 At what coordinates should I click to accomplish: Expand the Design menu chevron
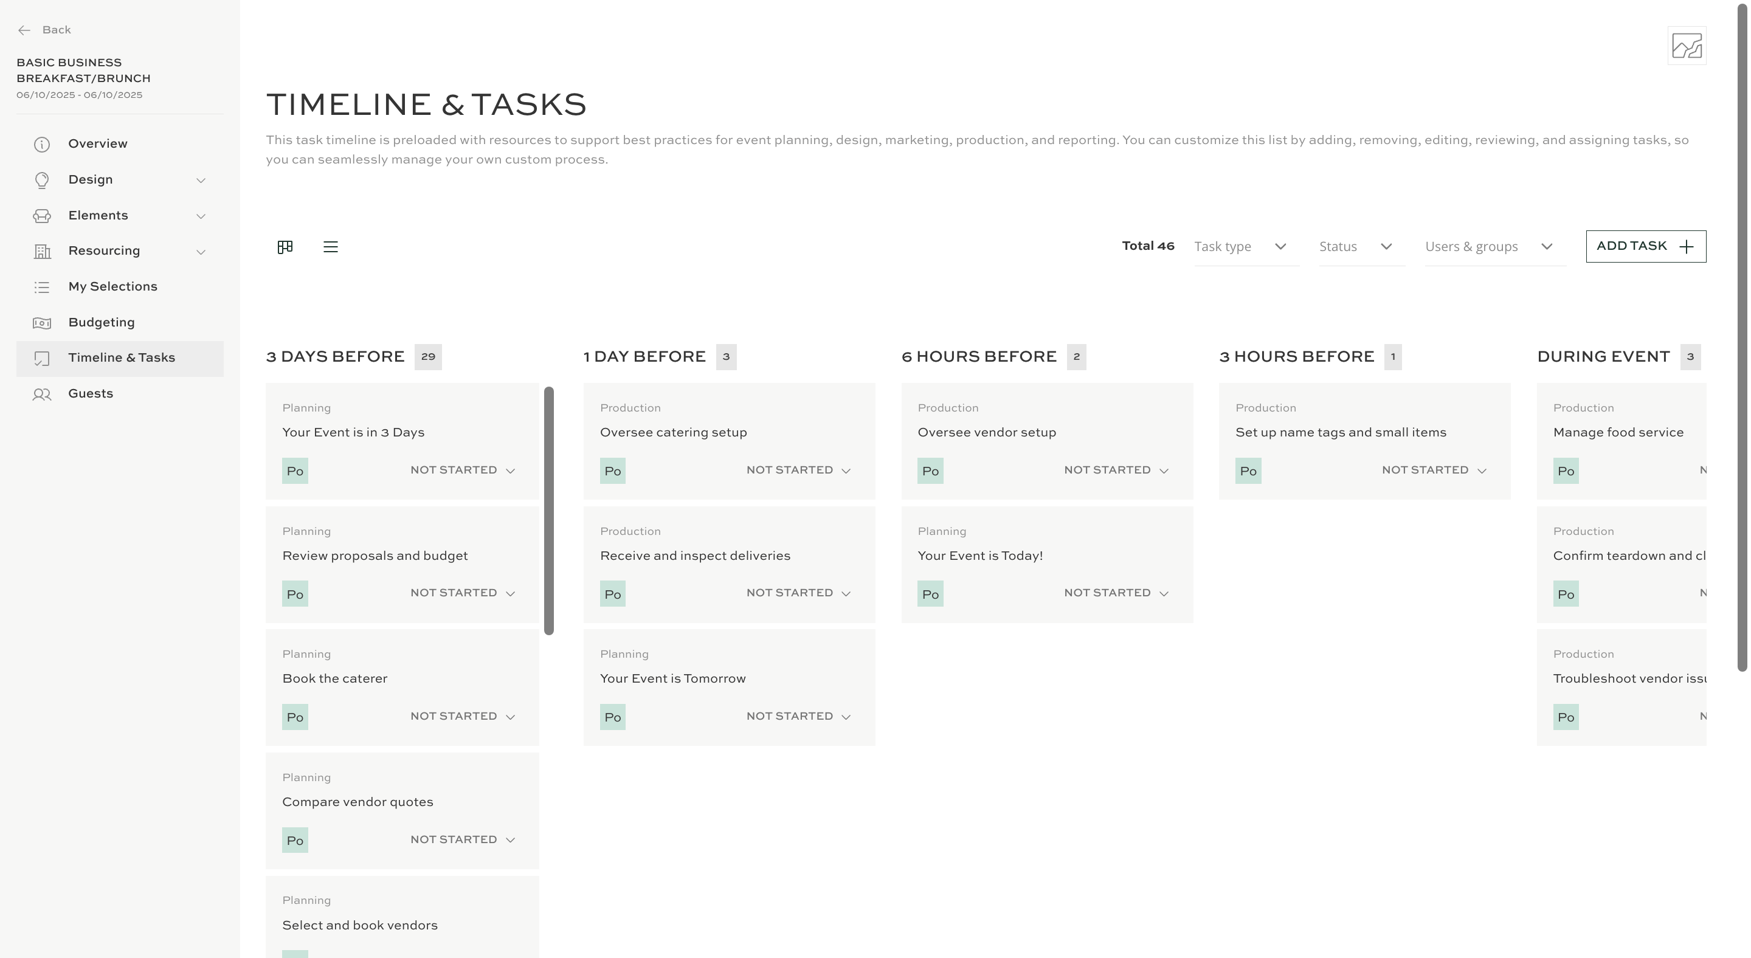[x=201, y=180]
